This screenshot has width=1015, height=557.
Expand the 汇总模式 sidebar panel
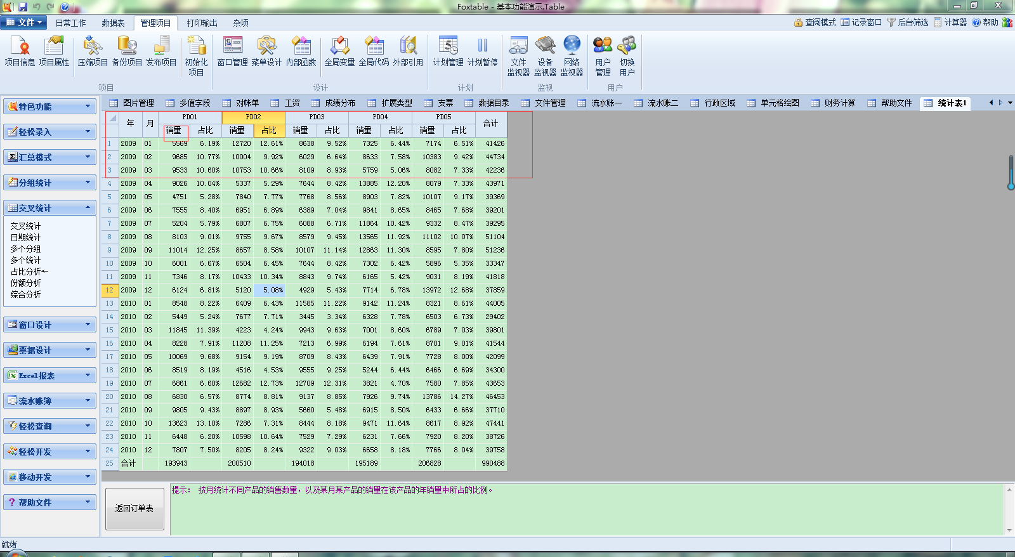click(49, 157)
